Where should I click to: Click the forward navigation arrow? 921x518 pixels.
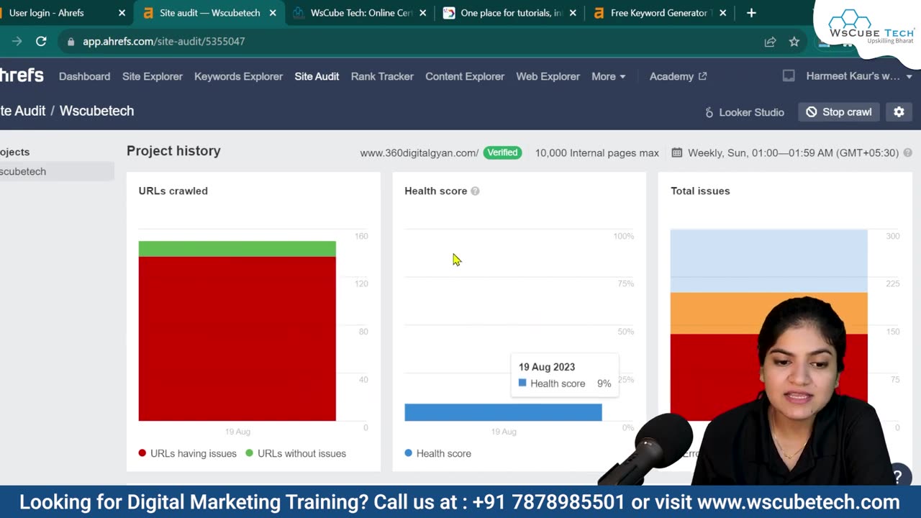click(x=17, y=42)
